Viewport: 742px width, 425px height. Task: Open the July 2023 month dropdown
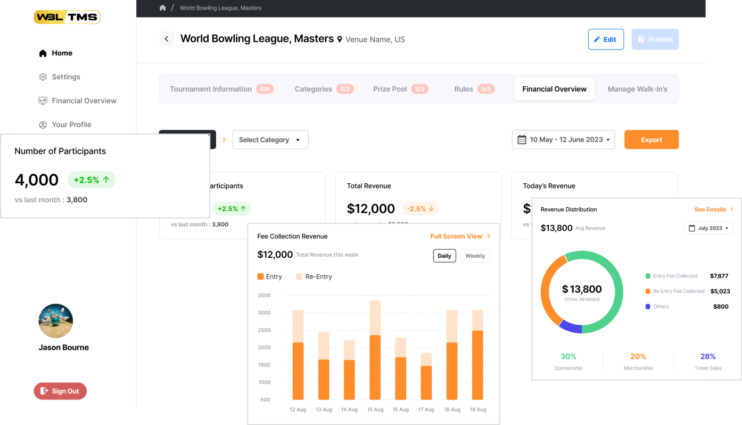(x=708, y=228)
